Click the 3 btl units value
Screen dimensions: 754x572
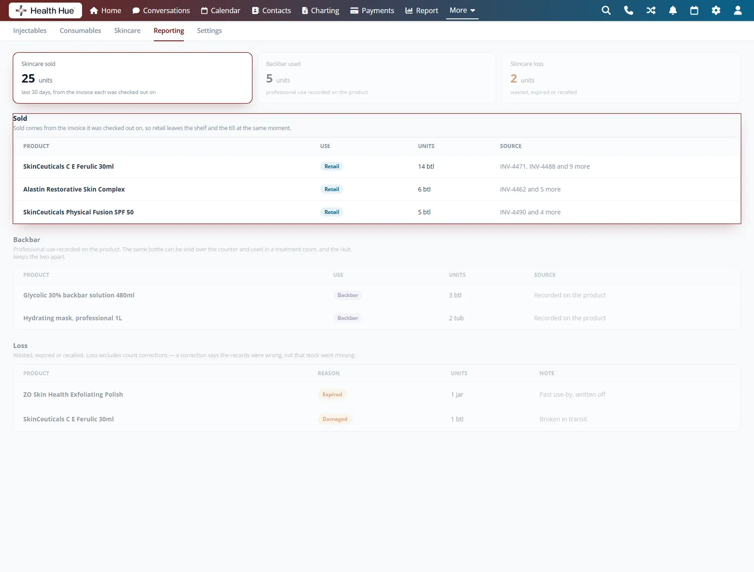click(455, 295)
